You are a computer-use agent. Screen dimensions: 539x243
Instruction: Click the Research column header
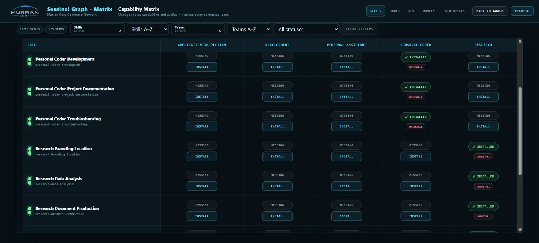point(483,45)
